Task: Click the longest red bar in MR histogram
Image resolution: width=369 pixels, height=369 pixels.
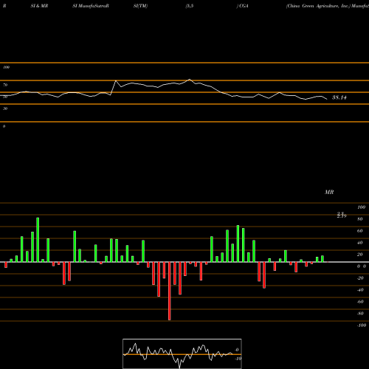Action: (170, 291)
